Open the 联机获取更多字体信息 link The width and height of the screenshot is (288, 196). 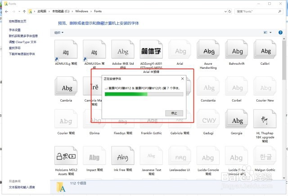click(x=23, y=36)
